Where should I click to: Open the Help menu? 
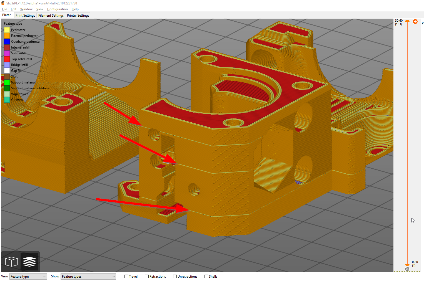coord(75,9)
